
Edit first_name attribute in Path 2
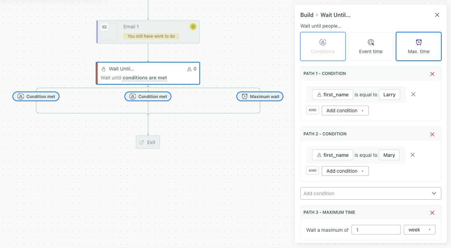point(332,155)
